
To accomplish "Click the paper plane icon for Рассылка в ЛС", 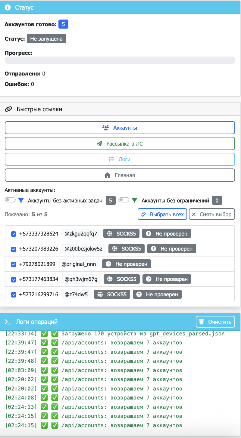I will tap(99, 143).
